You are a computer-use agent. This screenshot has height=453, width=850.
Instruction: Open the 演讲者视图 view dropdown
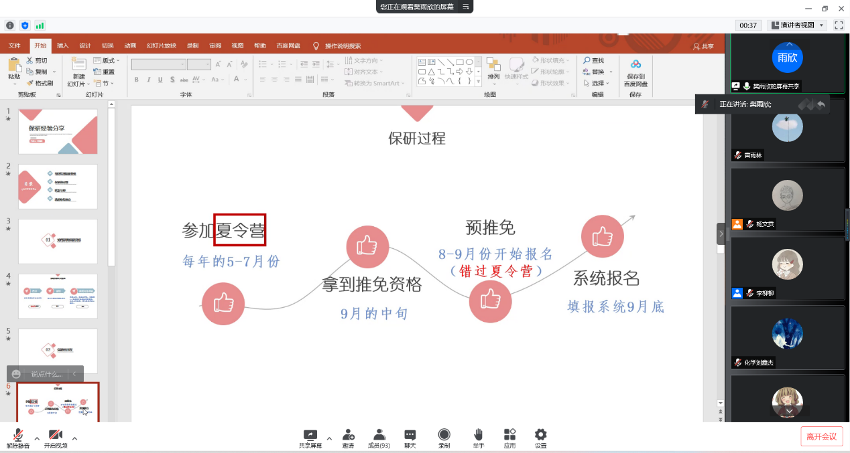797,25
